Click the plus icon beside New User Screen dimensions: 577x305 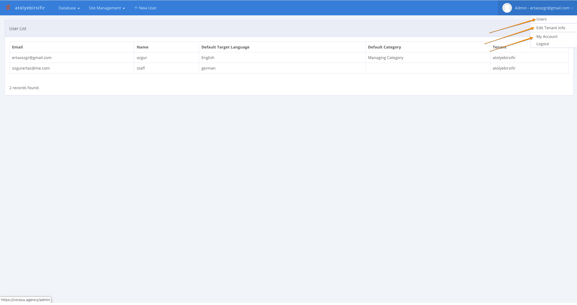coord(136,8)
